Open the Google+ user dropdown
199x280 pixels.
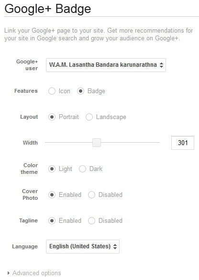(106, 65)
